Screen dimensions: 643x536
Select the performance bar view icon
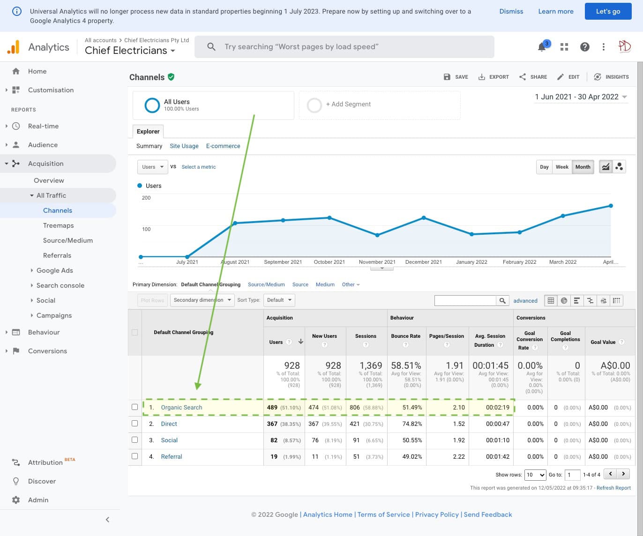(577, 301)
